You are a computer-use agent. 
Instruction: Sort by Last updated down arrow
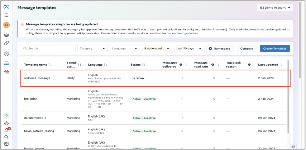(281, 65)
